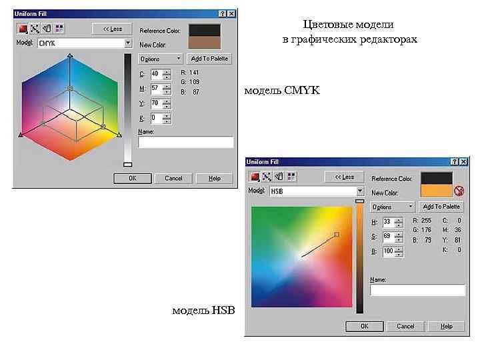Close the CMYK Uniform Fill dialog
The image size is (480, 360).
(232, 14)
